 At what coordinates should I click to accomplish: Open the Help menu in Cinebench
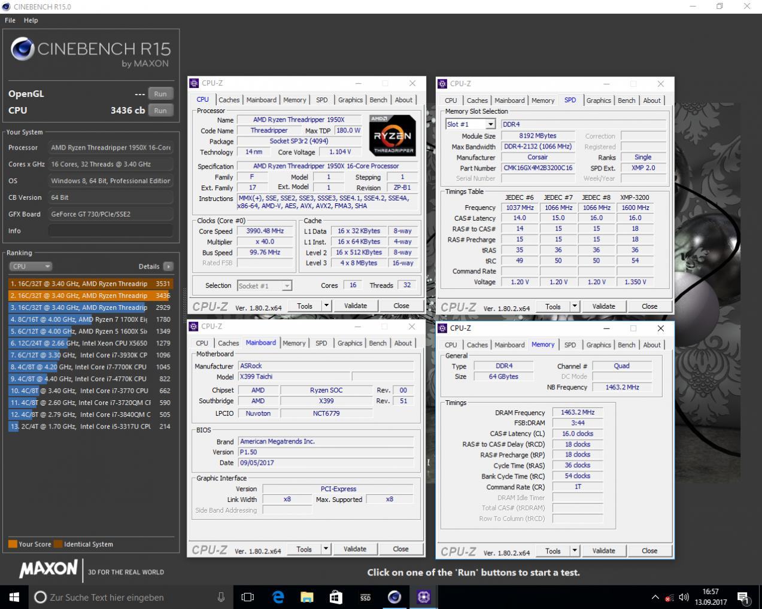(31, 20)
